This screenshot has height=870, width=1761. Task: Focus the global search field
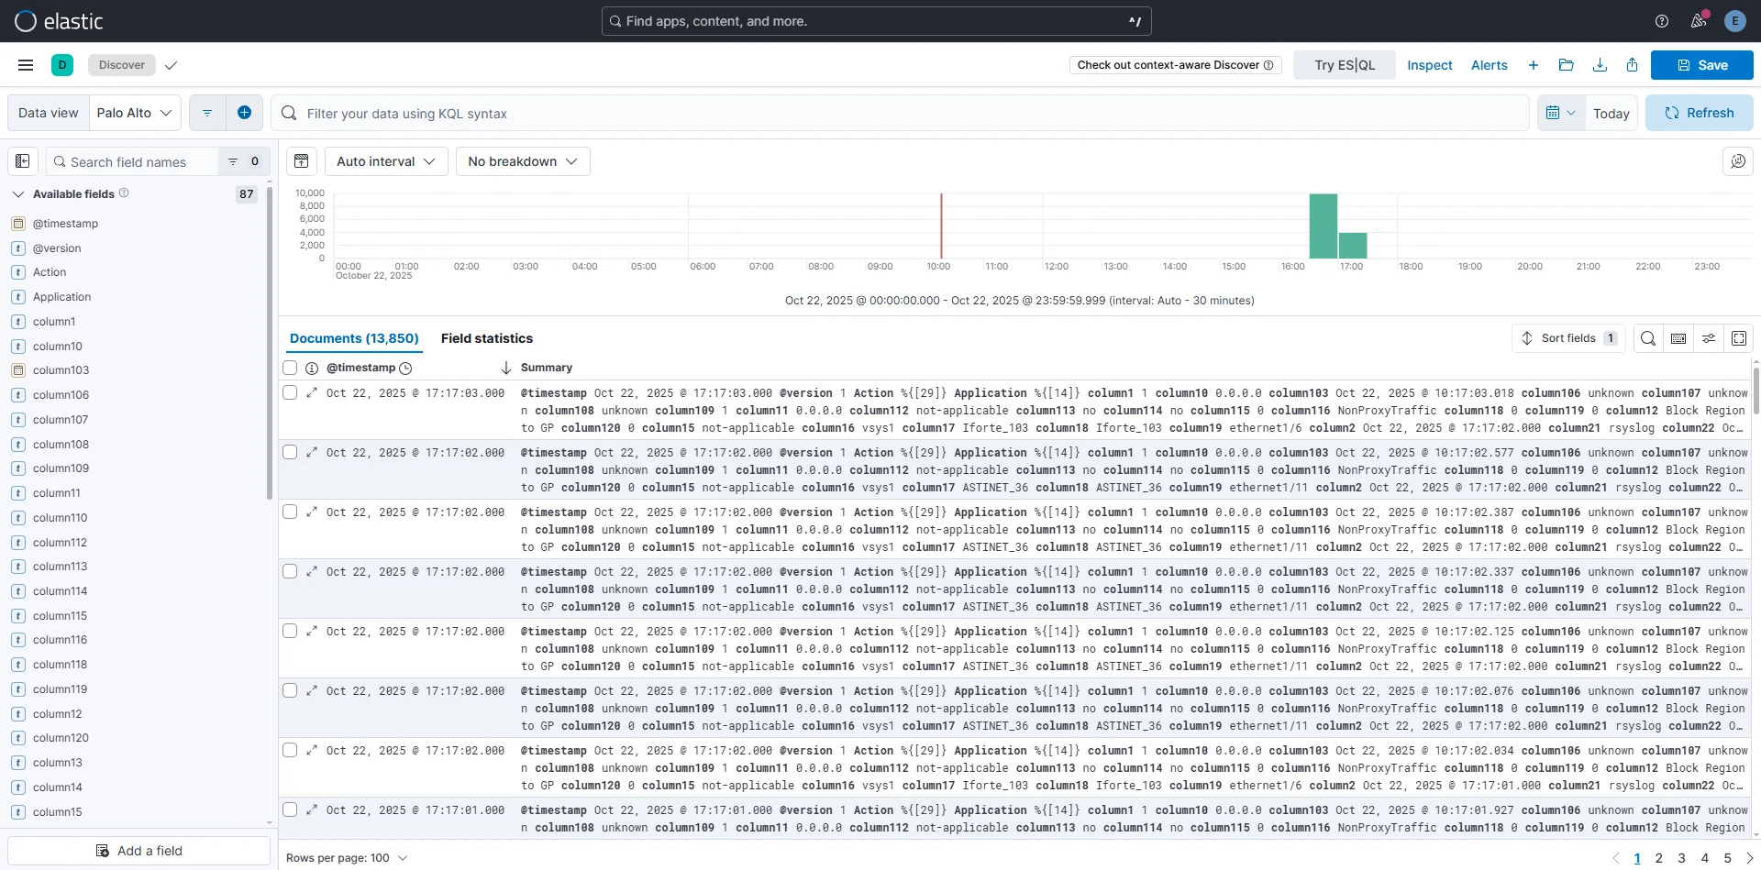coord(876,21)
